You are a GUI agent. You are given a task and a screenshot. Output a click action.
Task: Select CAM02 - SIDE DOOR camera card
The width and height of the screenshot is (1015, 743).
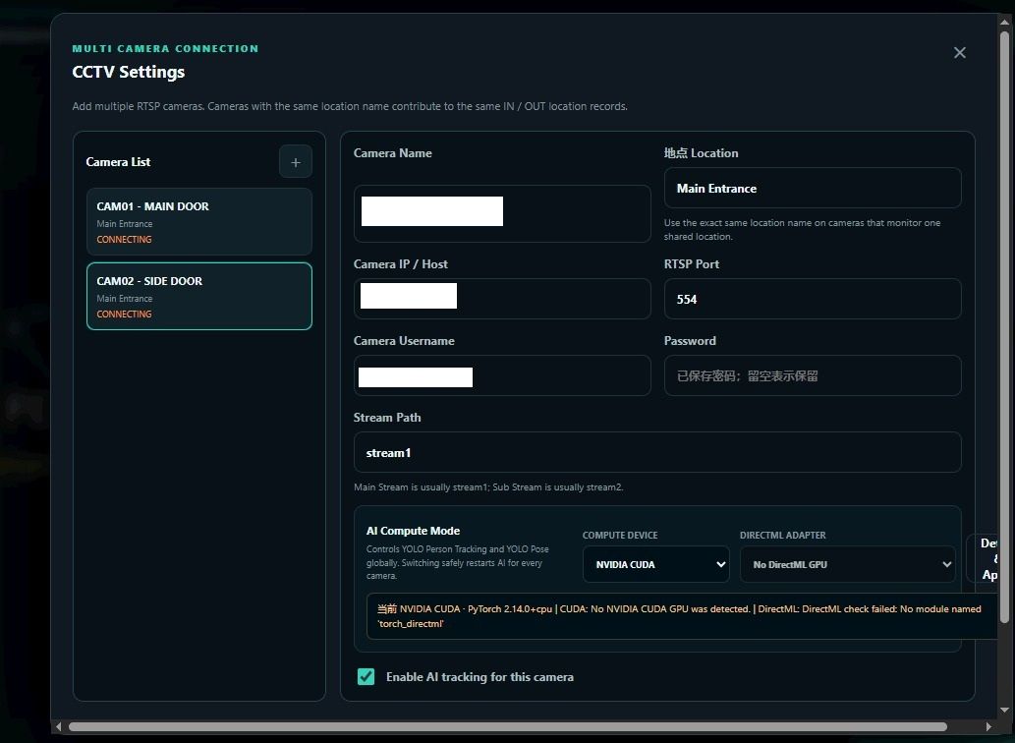click(x=199, y=297)
